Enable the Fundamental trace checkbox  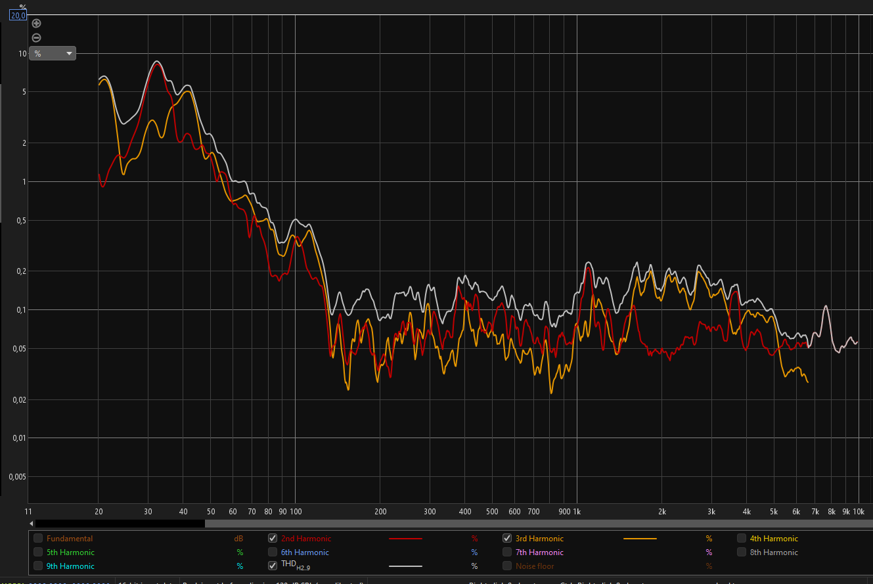tap(38, 539)
